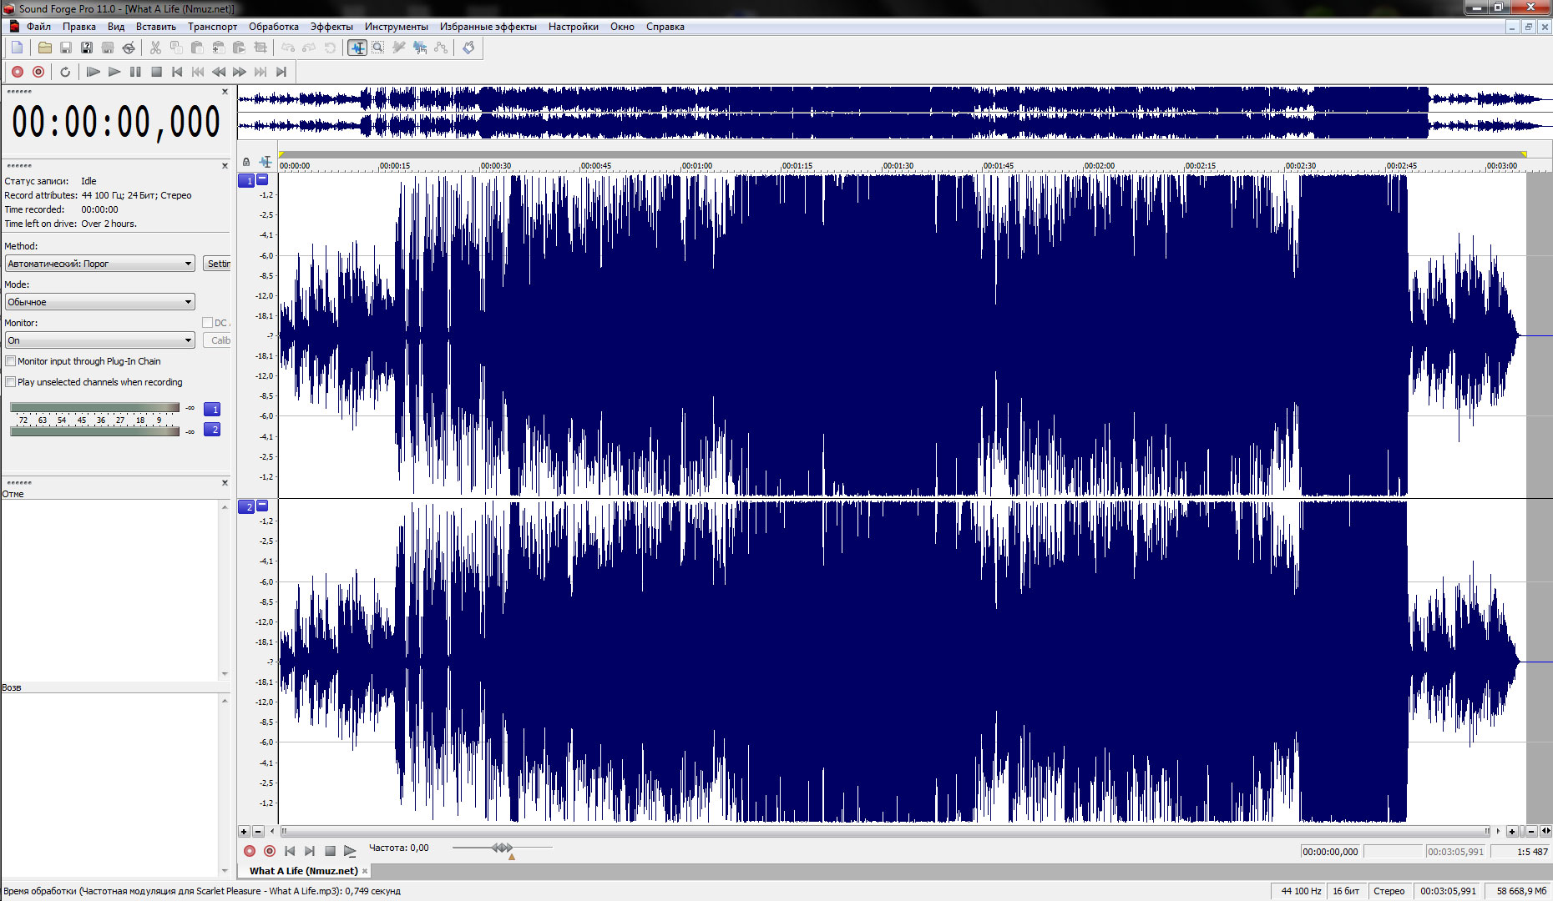This screenshot has height=901, width=1553.
Task: Click the stop icon below the waveform
Action: [330, 851]
